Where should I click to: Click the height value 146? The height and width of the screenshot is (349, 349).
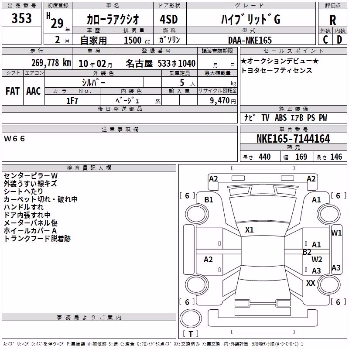tap(336, 157)
